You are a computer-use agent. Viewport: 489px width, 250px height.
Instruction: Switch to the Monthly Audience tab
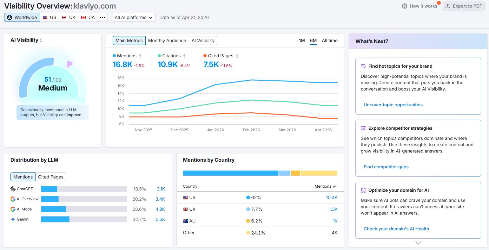167,41
